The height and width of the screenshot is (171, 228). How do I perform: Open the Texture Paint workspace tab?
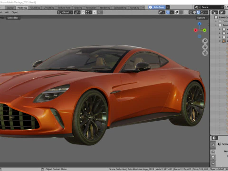coord(64,8)
